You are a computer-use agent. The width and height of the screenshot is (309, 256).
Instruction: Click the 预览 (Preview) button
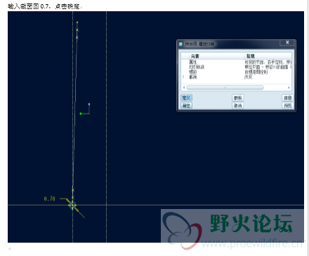pyautogui.click(x=287, y=105)
